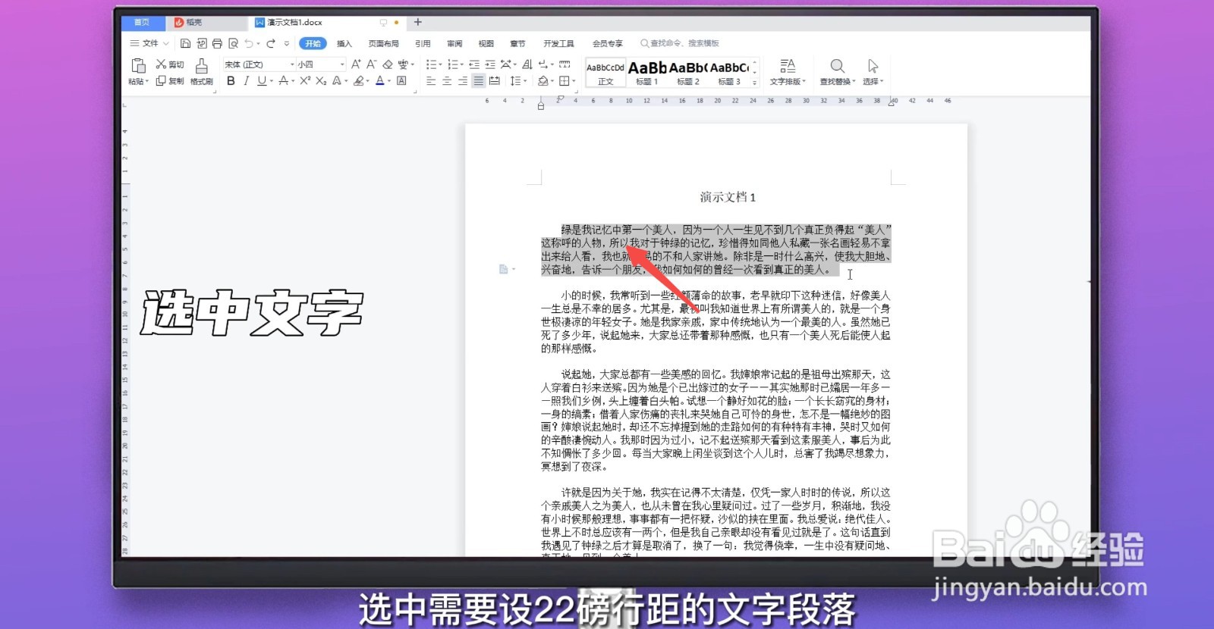Toggle strikethrough on selected text
Image resolution: width=1214 pixels, height=629 pixels.
[283, 80]
